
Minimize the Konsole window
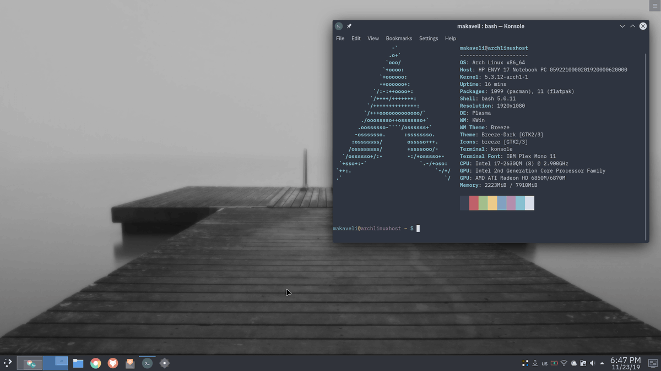[x=622, y=26]
